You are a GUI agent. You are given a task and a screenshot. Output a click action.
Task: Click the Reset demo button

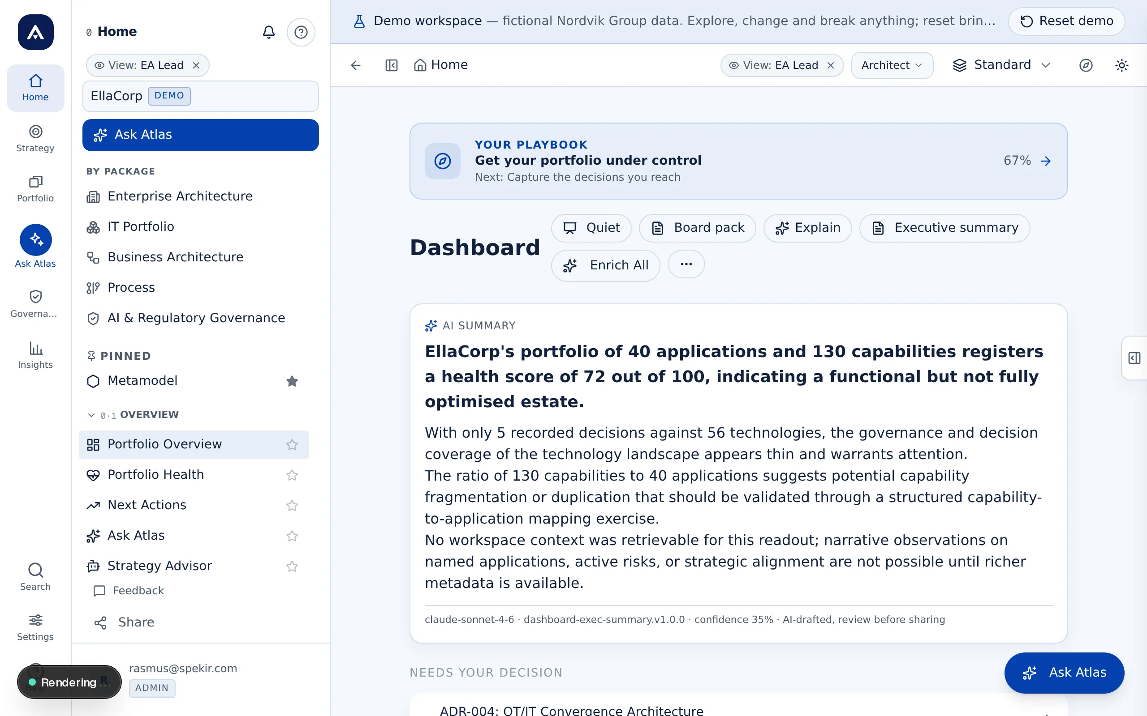point(1066,21)
